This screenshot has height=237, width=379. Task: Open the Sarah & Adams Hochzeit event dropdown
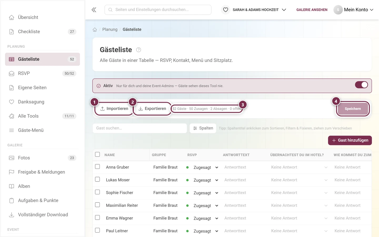point(259,10)
